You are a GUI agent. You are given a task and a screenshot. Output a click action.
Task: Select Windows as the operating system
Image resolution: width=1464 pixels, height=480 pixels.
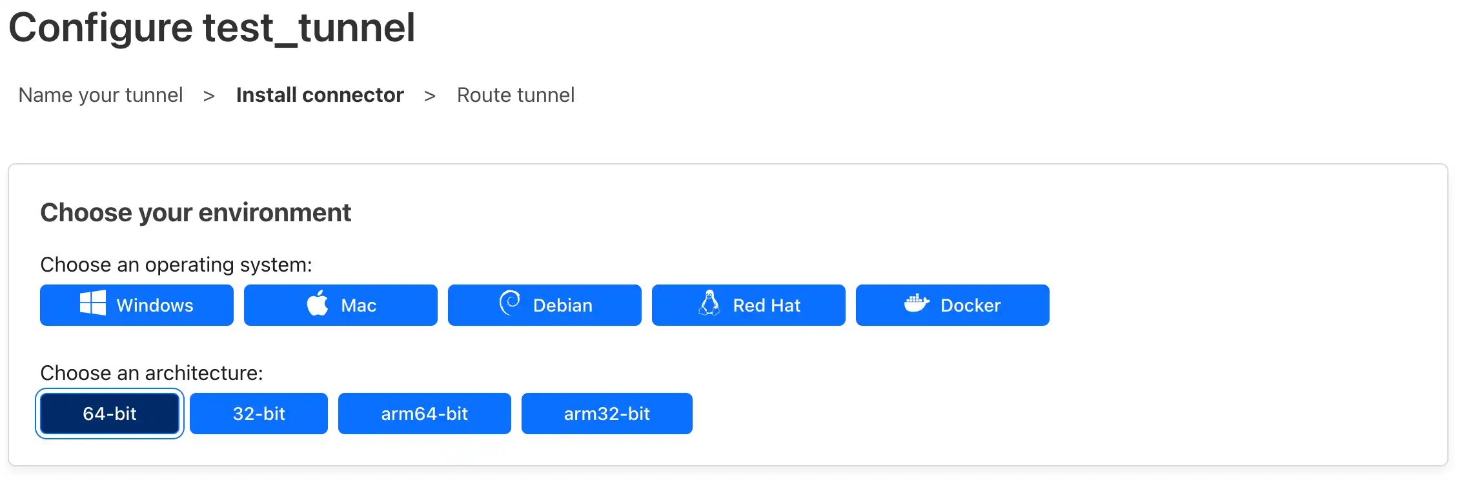[136, 305]
